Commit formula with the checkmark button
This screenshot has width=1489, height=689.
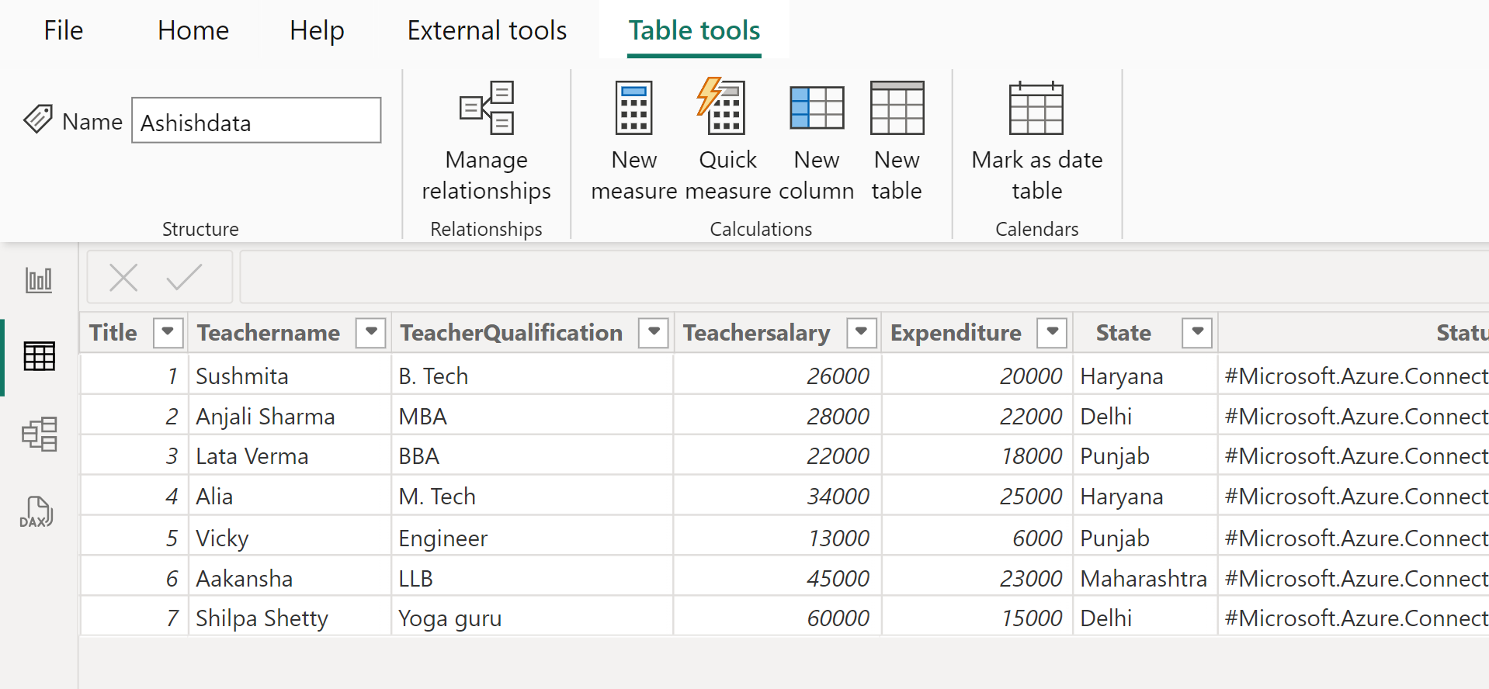tap(184, 277)
